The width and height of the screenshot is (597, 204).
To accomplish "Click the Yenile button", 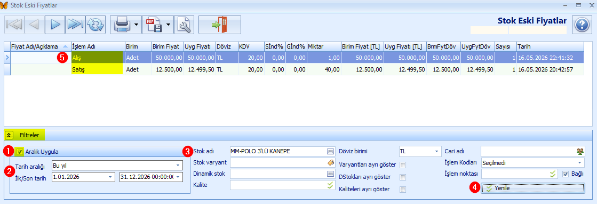I will click(533, 188).
